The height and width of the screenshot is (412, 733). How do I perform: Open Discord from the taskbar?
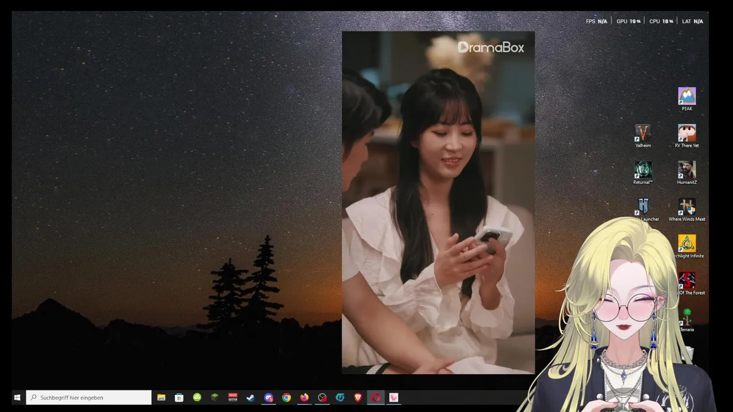coord(269,398)
